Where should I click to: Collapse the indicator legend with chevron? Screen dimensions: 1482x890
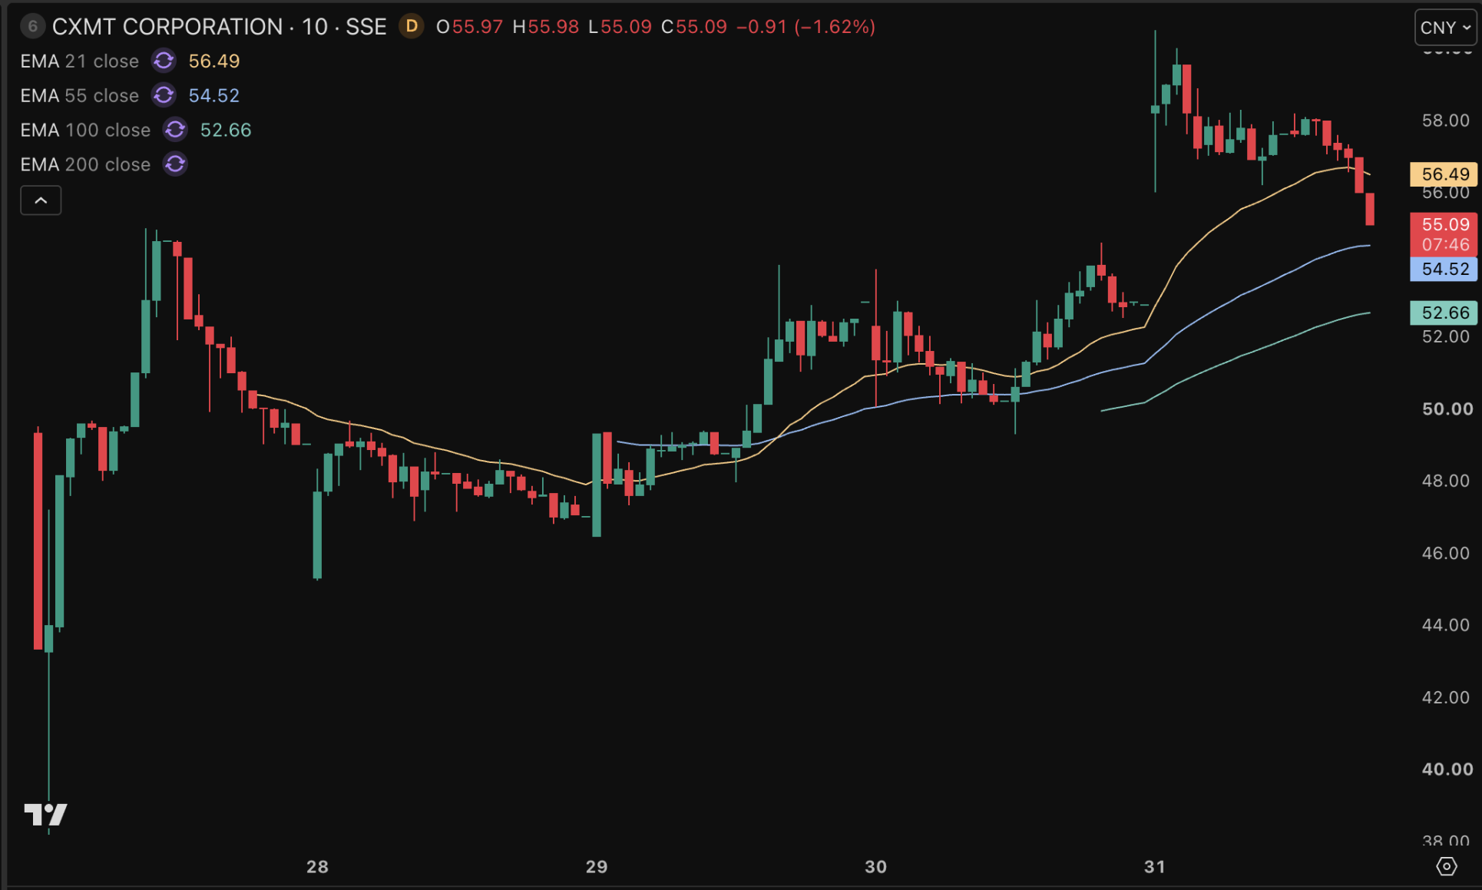pos(41,200)
